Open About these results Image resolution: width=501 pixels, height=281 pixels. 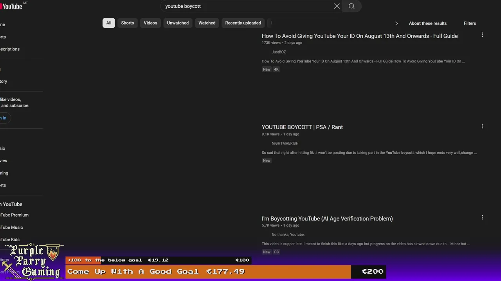click(x=428, y=23)
